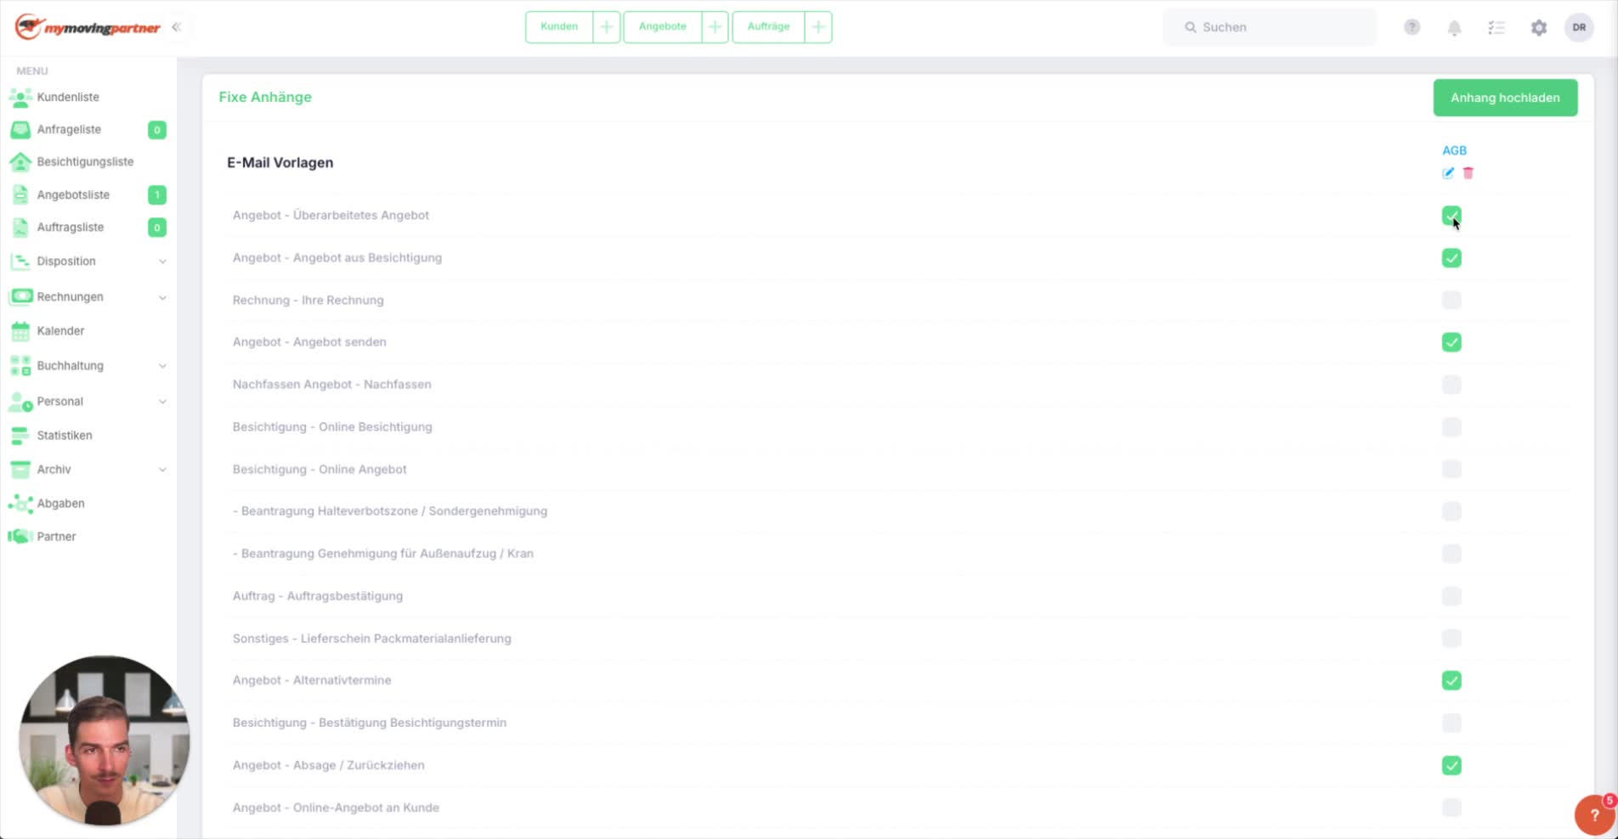Add a new customer with Kunden plus icon
The height and width of the screenshot is (839, 1618).
(606, 27)
